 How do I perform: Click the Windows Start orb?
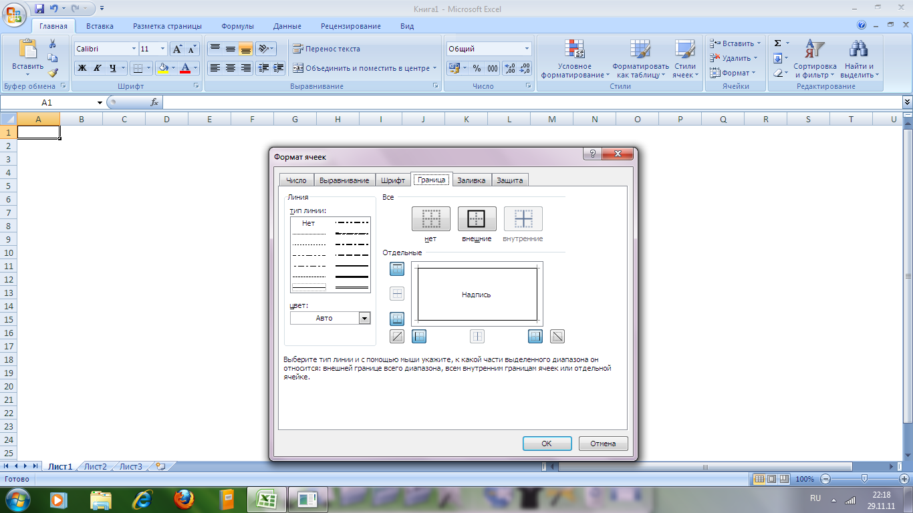click(x=17, y=498)
